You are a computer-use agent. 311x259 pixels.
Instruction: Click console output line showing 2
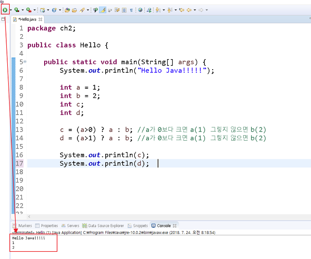click(13, 248)
